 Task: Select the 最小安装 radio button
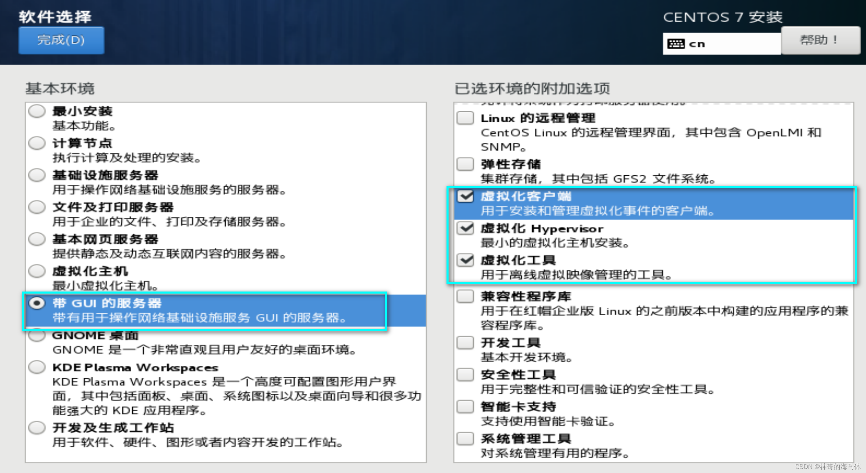[37, 111]
